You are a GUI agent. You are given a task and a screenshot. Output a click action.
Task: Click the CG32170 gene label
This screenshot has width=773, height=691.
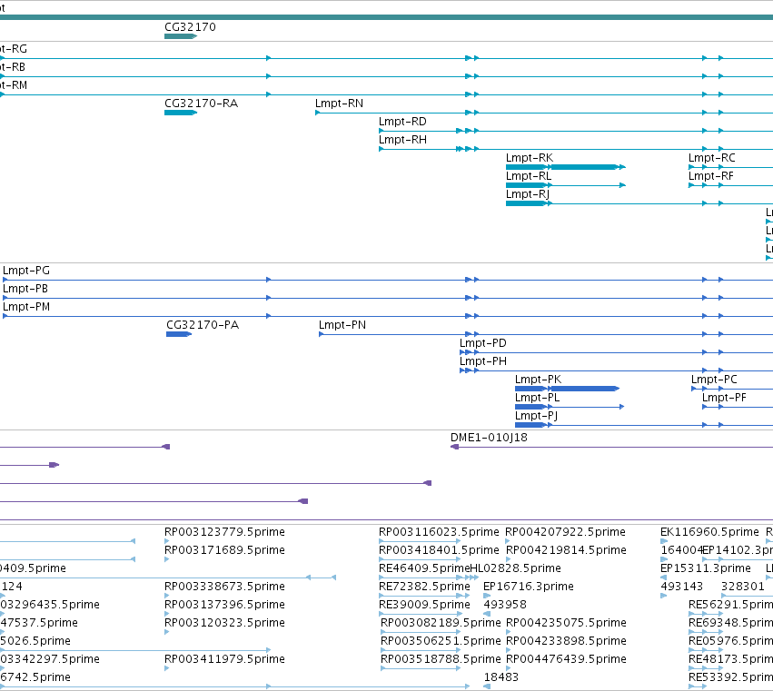click(190, 27)
